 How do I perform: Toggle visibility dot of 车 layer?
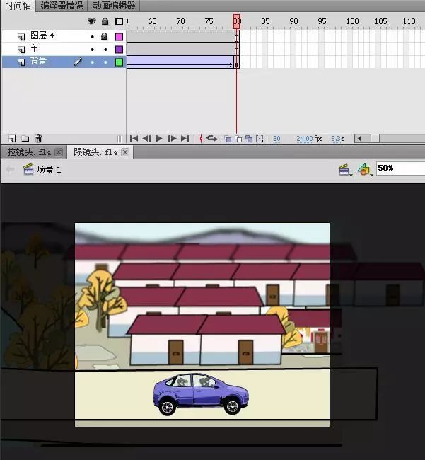tap(93, 50)
